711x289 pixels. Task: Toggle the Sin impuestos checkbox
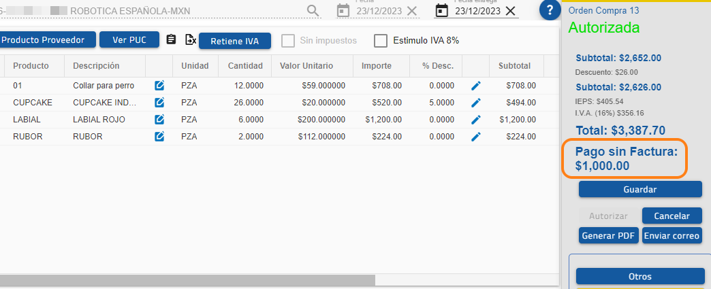point(288,41)
